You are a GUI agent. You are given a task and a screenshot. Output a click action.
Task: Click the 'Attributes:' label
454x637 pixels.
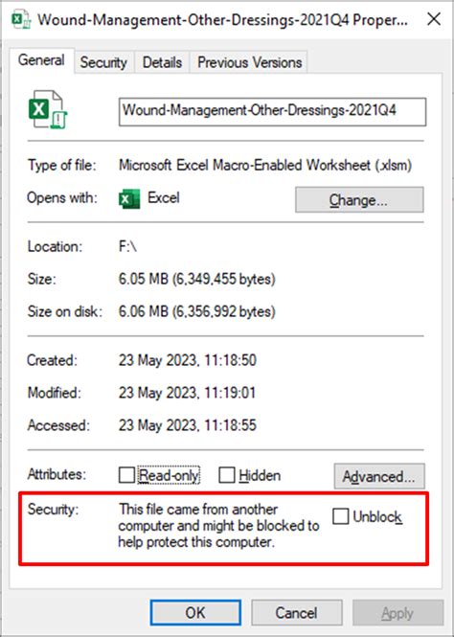(x=57, y=474)
